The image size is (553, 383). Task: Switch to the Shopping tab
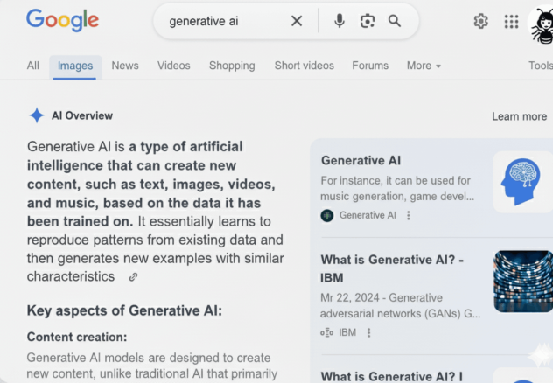click(232, 66)
